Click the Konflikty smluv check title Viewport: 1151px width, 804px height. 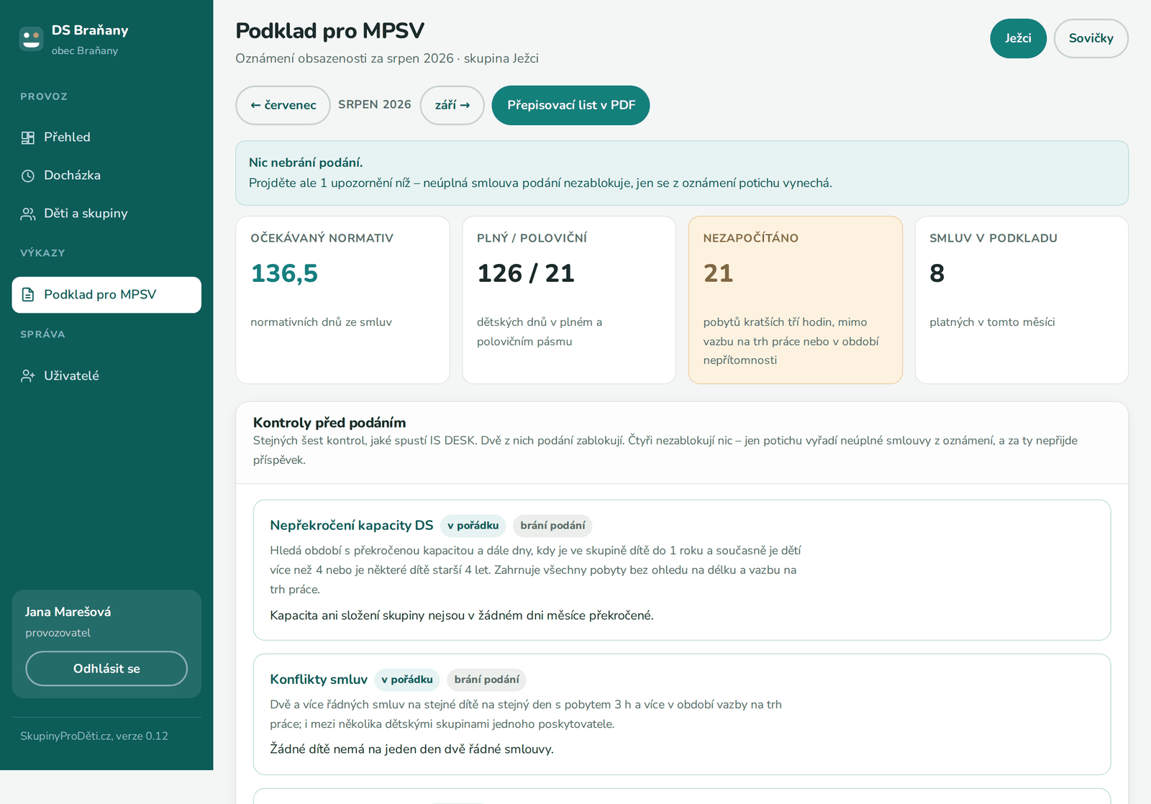319,680
